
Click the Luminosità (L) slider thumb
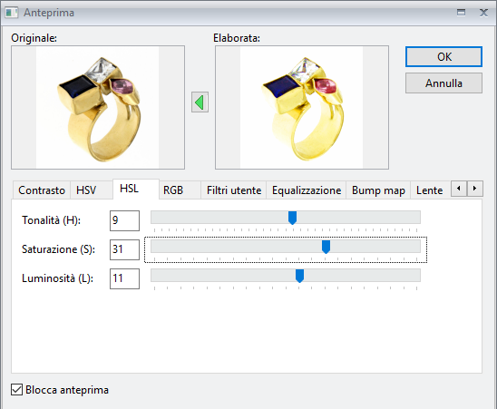point(299,276)
